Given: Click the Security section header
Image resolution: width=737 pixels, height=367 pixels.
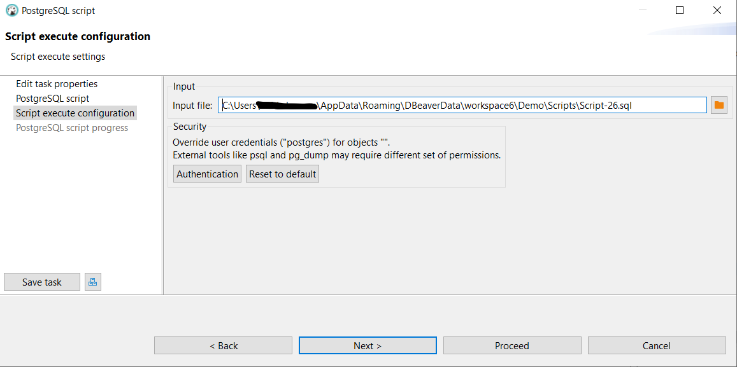Looking at the screenshot, I should (189, 126).
